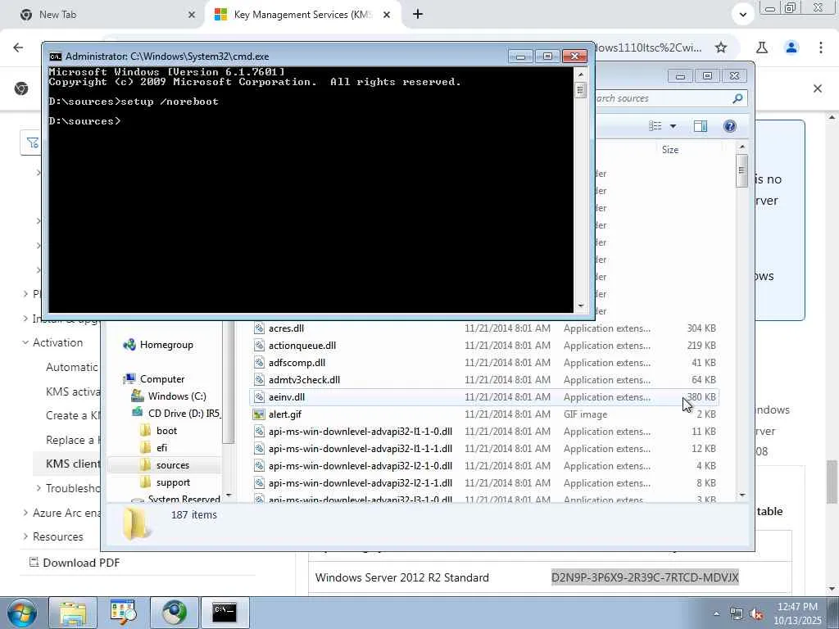The image size is (839, 629).
Task: Open the Chrome Labs flask icon
Action: click(762, 48)
